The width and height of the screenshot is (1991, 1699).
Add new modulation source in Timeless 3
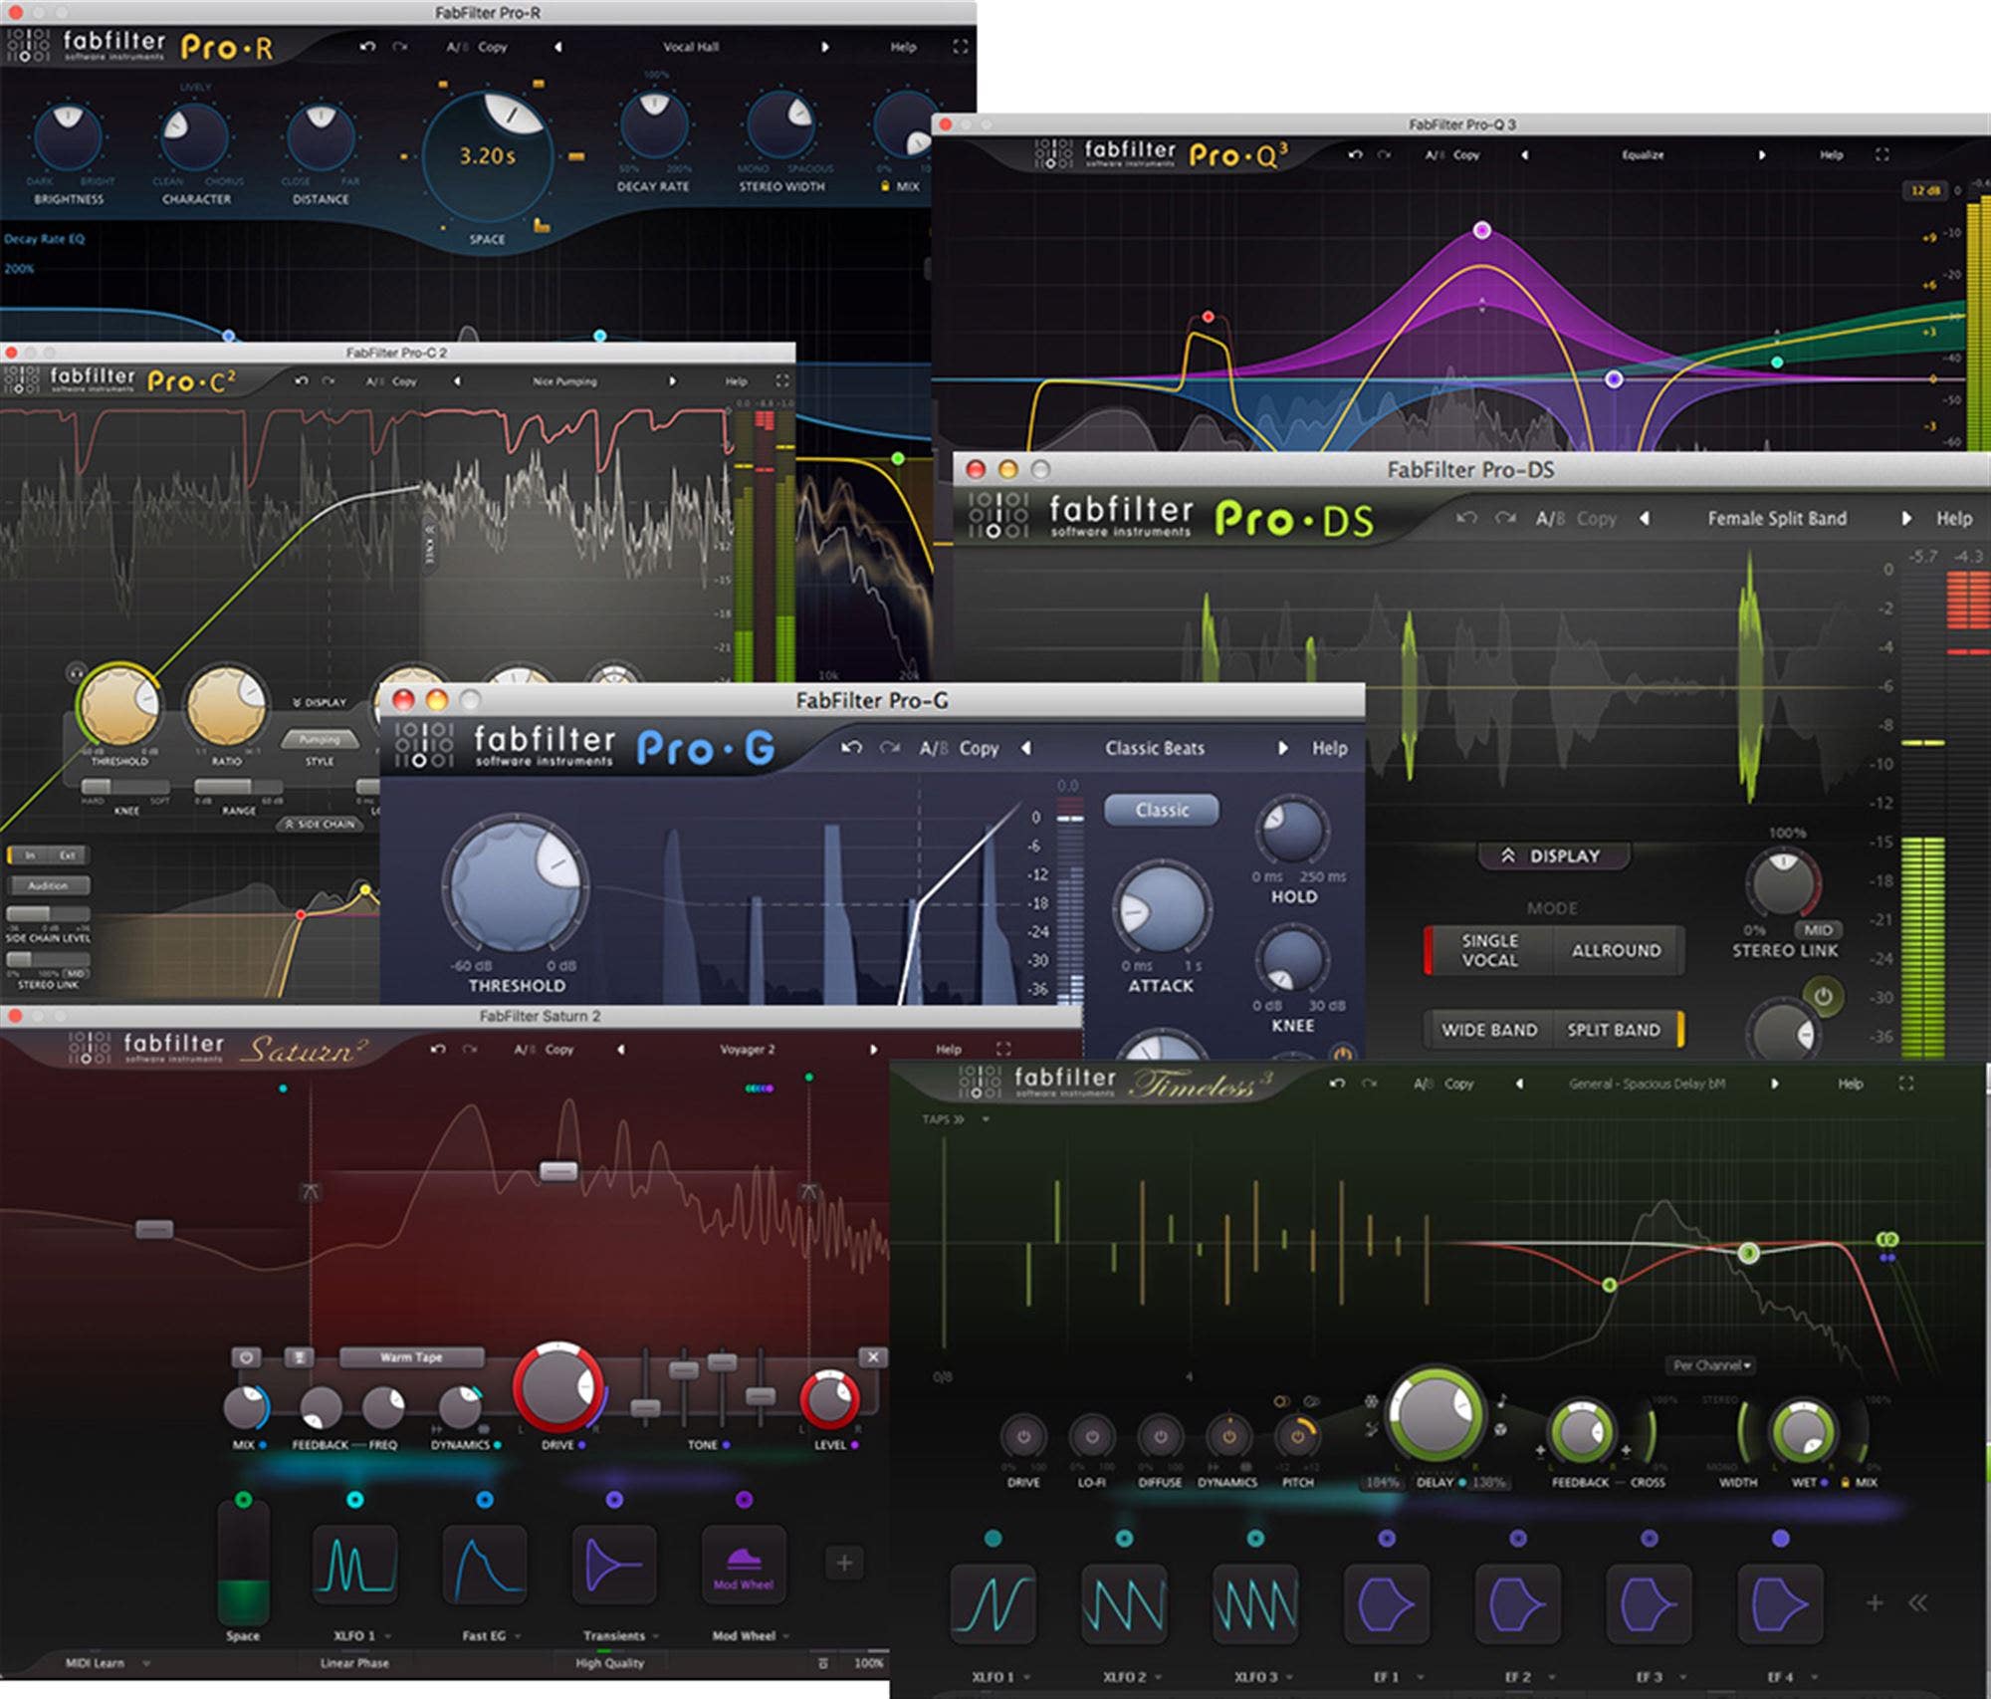[1875, 1602]
